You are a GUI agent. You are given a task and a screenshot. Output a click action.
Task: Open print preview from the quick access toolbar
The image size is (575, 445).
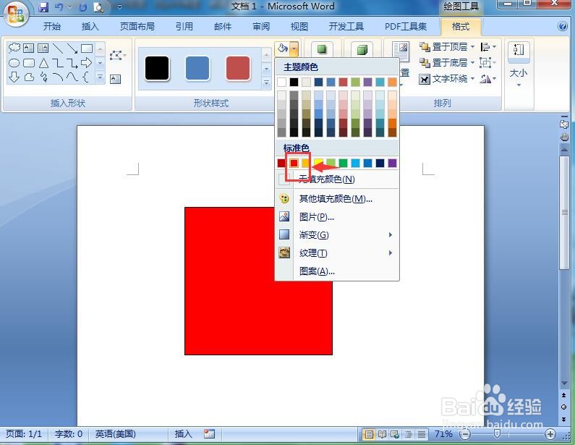(98, 7)
